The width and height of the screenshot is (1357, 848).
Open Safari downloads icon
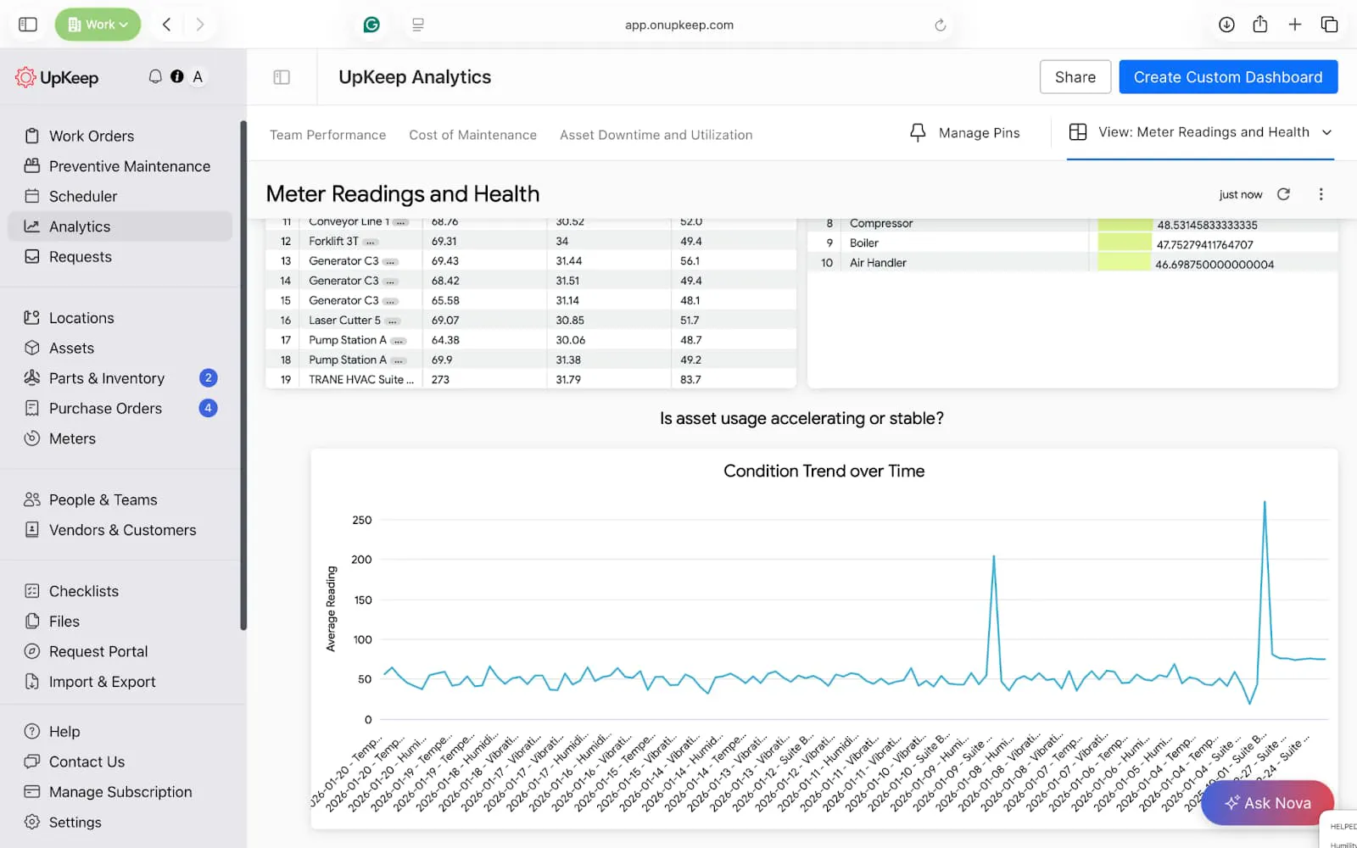(x=1226, y=25)
